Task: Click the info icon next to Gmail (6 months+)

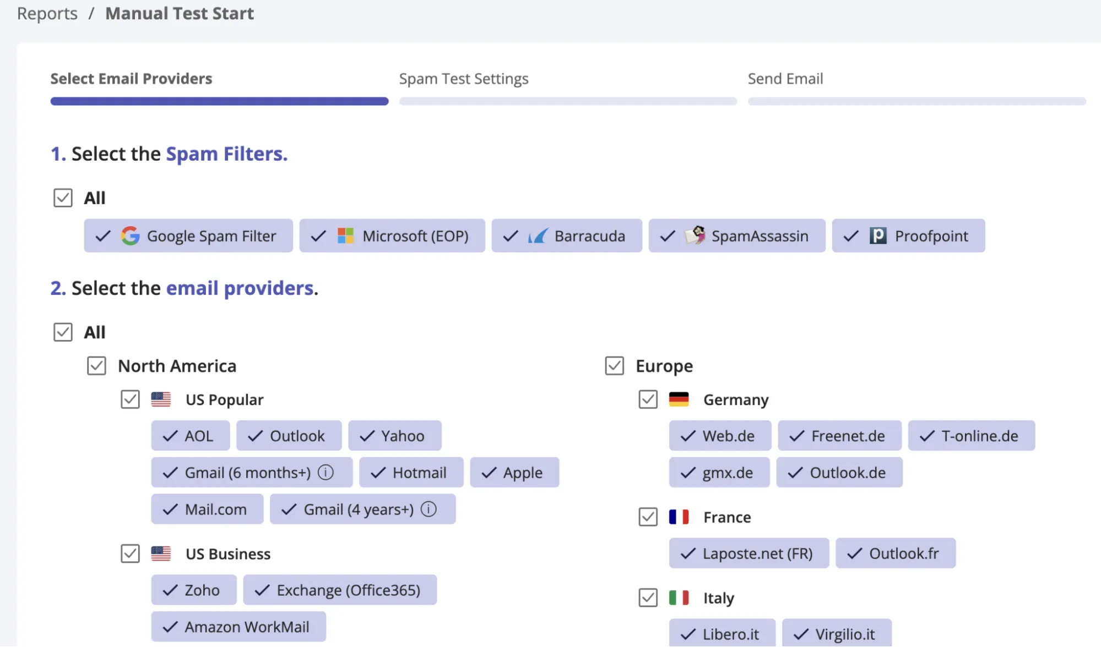Action: (326, 473)
